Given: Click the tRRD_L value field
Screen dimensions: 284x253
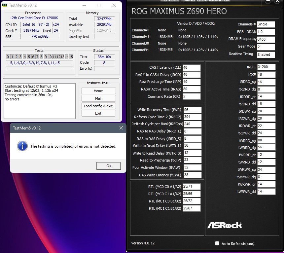Looking at the screenshot, I should click(x=193, y=131).
